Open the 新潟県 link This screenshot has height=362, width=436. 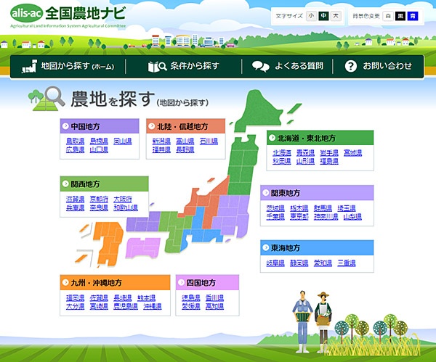[x=161, y=141]
